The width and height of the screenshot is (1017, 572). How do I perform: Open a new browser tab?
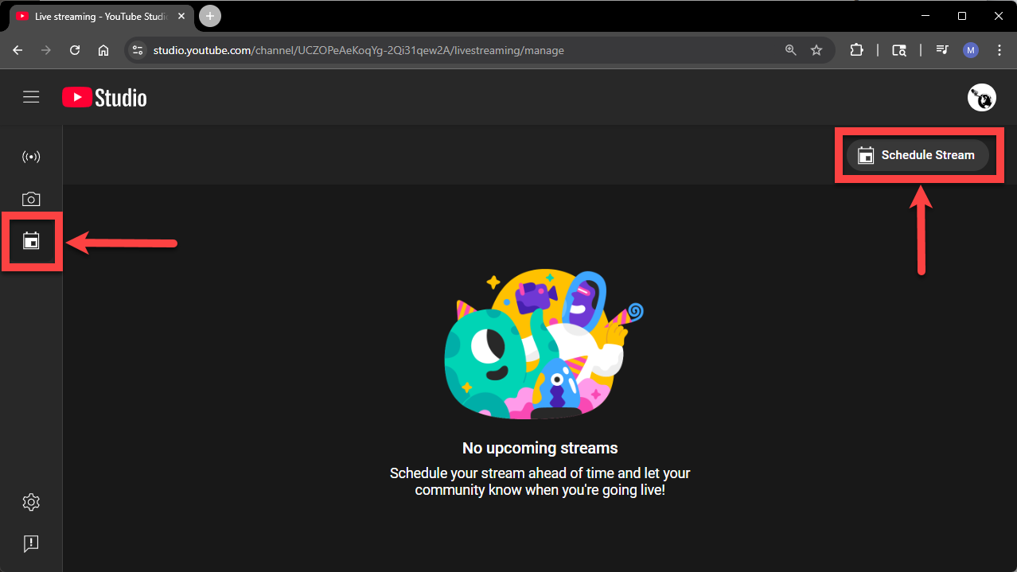point(210,16)
